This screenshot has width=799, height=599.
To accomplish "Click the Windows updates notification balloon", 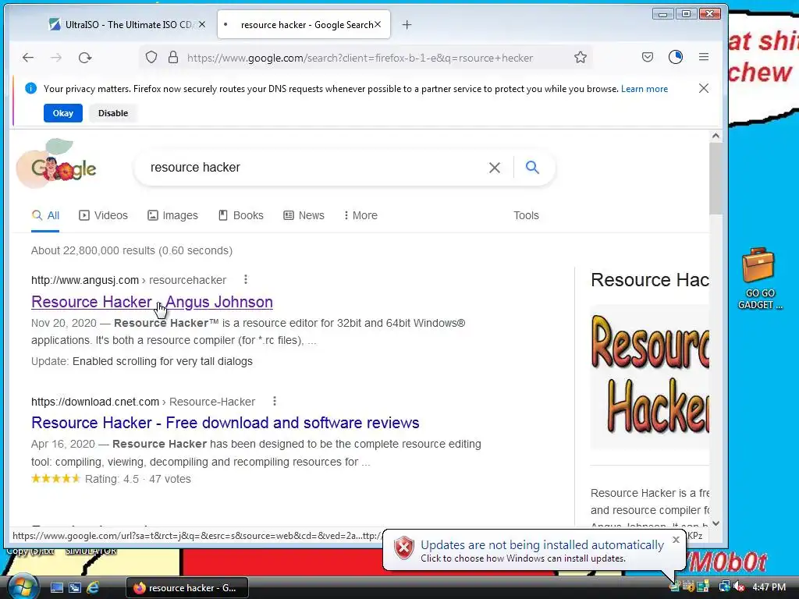I will point(534,551).
